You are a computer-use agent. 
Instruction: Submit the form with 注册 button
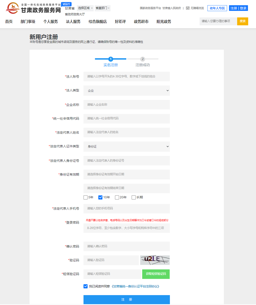tap(126, 300)
